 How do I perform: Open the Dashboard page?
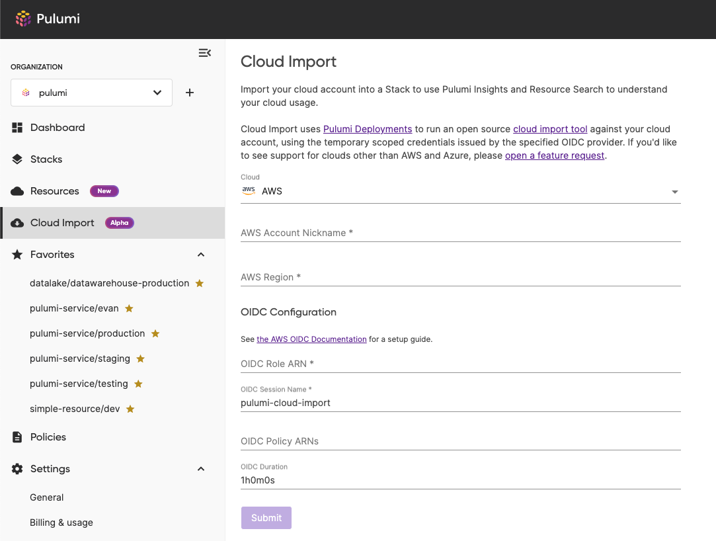coord(58,128)
